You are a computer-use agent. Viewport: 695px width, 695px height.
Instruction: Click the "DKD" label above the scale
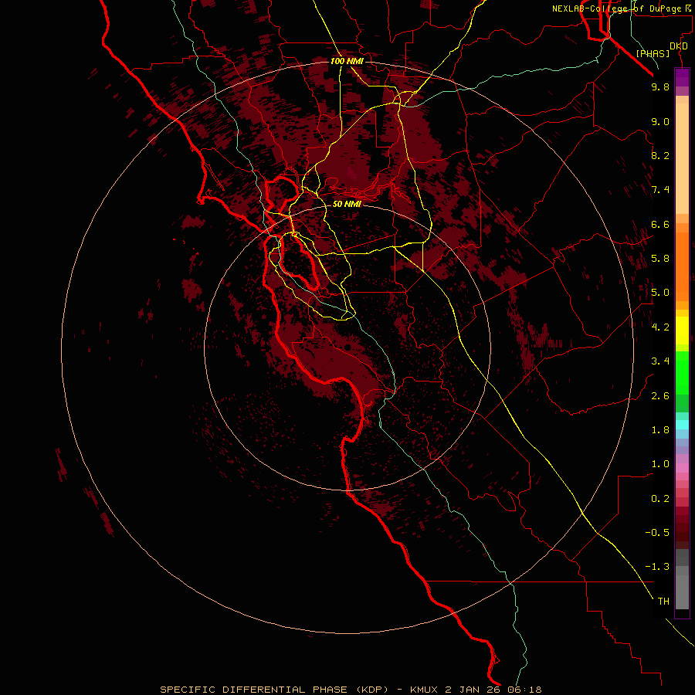click(x=679, y=46)
